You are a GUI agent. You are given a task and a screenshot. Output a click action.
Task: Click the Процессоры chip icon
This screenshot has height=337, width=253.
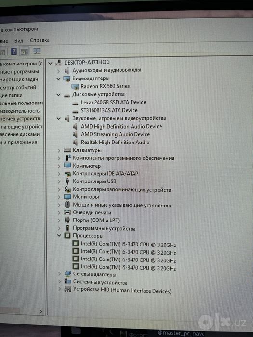pos(67,235)
